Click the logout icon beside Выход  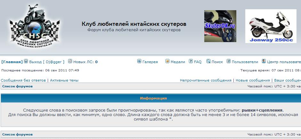[x=26, y=62]
